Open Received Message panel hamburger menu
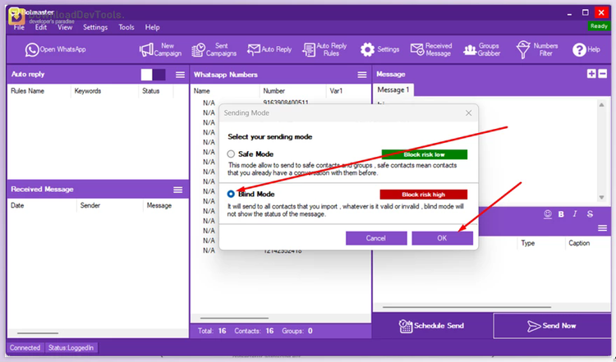The width and height of the screenshot is (616, 362). [178, 190]
